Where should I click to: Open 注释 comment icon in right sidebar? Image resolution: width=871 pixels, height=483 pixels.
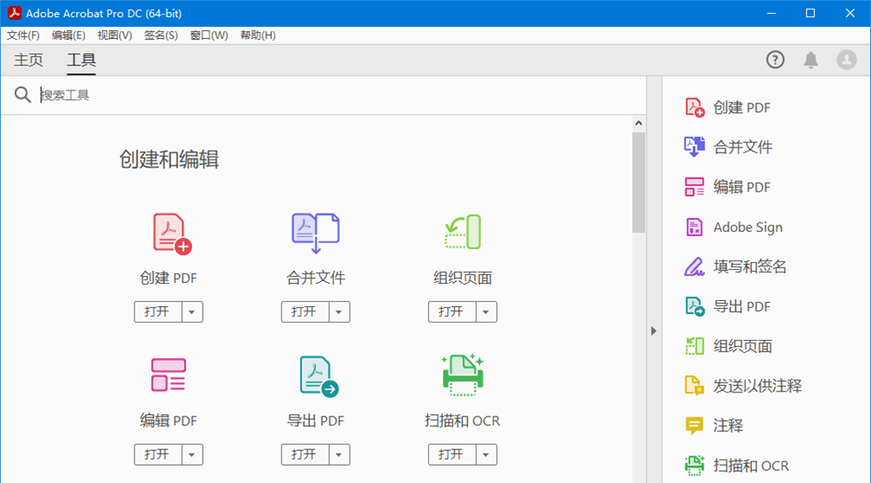coord(694,426)
